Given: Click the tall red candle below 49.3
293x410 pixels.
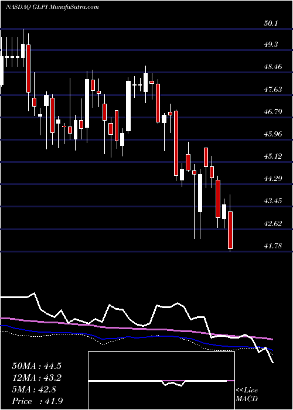Looking at the screenshot, I should pyautogui.click(x=28, y=69).
